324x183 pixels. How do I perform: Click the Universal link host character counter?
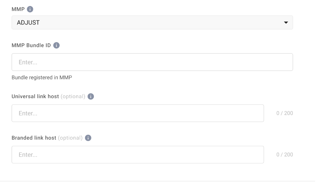tap(285, 113)
